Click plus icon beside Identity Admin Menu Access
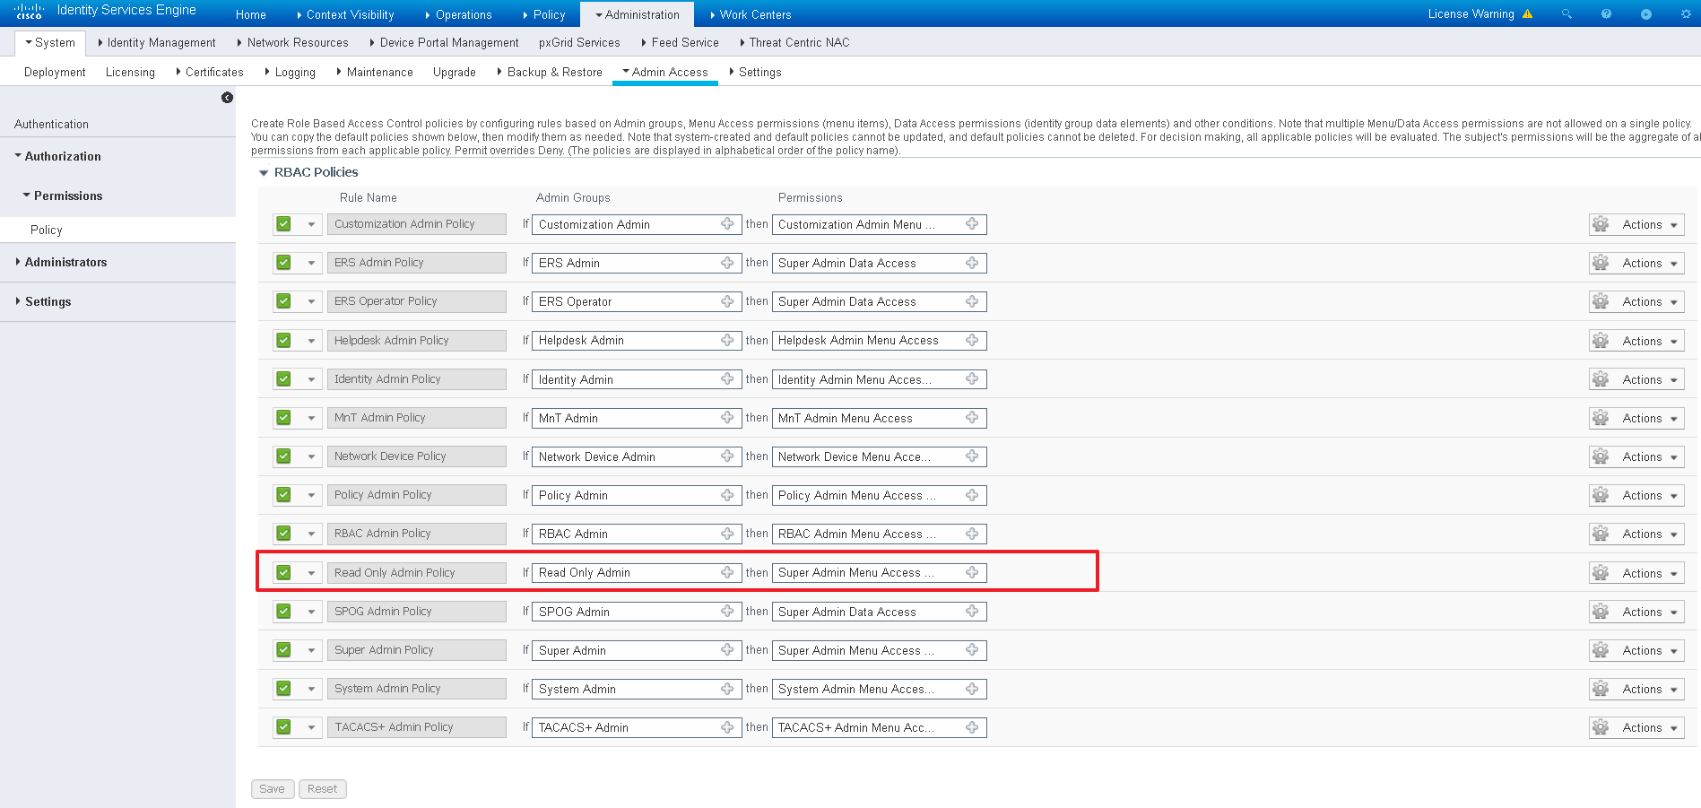Viewport: 1701px width, 808px height. [x=972, y=379]
